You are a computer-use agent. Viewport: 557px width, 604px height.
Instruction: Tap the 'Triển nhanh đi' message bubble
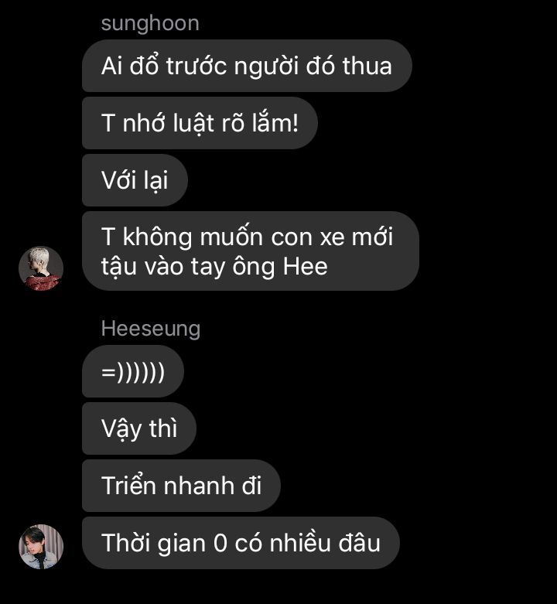181,486
